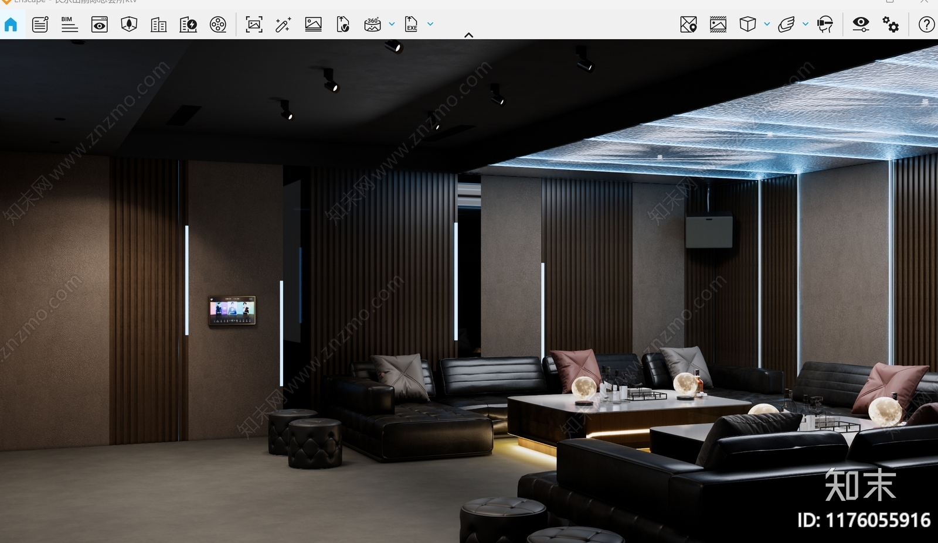Image resolution: width=938 pixels, height=543 pixels.
Task: Expand the cube projection dropdown arrow
Action: 767,25
